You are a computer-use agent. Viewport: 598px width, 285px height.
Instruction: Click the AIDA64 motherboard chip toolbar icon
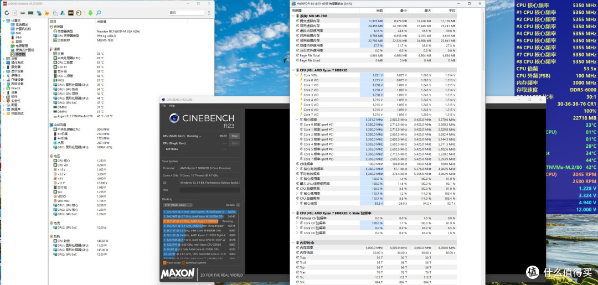[x=23, y=13]
